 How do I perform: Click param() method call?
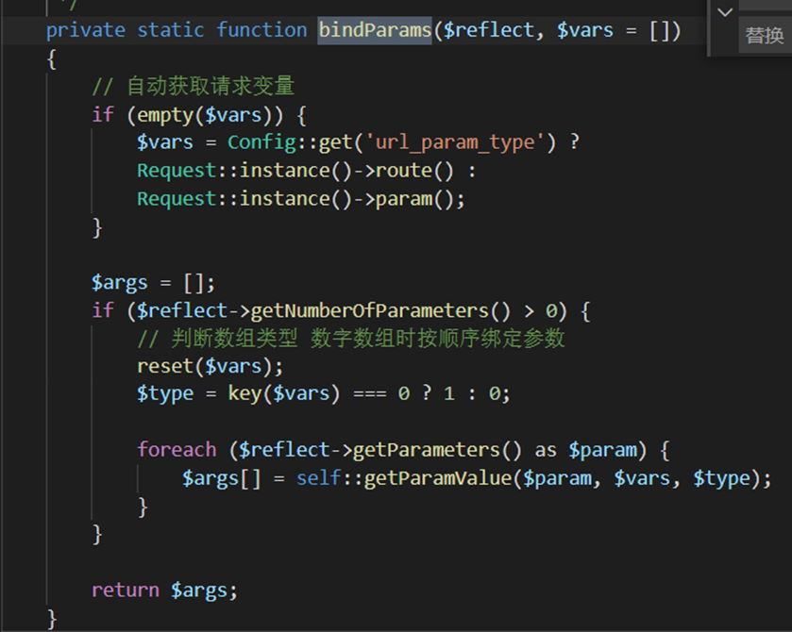pyautogui.click(x=414, y=199)
